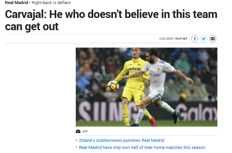
Task: Send the article via the email icon
Action: 213,39
